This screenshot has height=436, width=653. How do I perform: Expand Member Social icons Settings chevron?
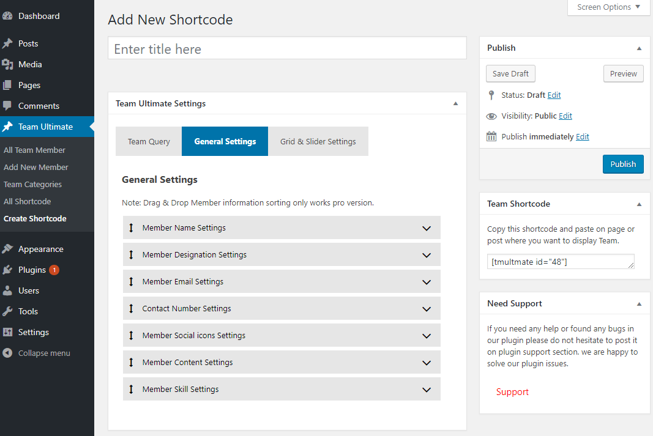[427, 336]
